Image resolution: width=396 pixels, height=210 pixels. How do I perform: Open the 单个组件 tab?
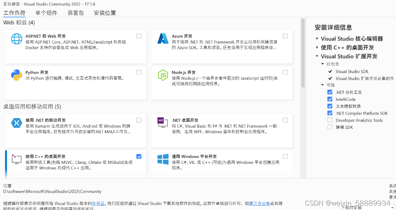(x=46, y=13)
